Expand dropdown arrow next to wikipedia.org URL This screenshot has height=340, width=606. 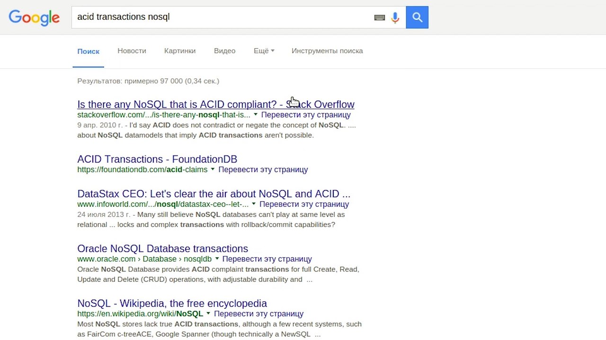pos(208,314)
